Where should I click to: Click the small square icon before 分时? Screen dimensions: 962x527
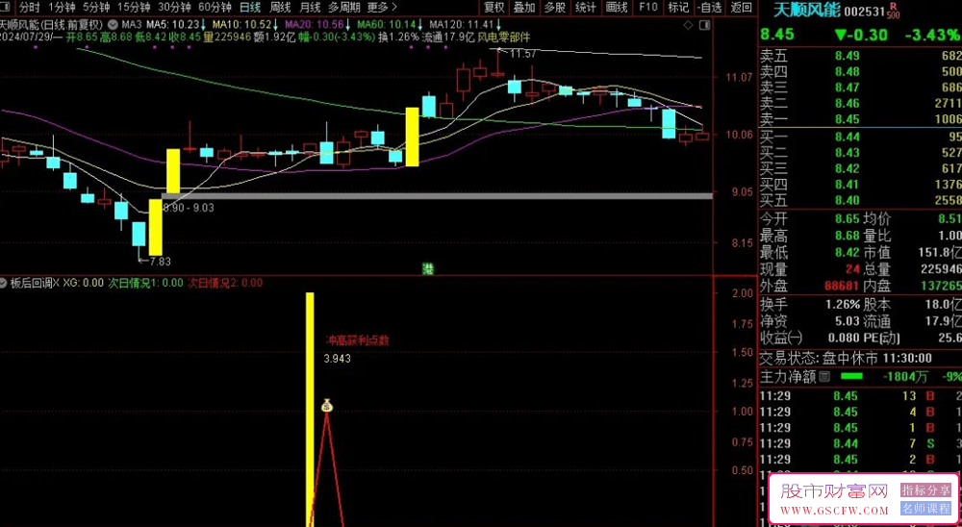pos(7,8)
